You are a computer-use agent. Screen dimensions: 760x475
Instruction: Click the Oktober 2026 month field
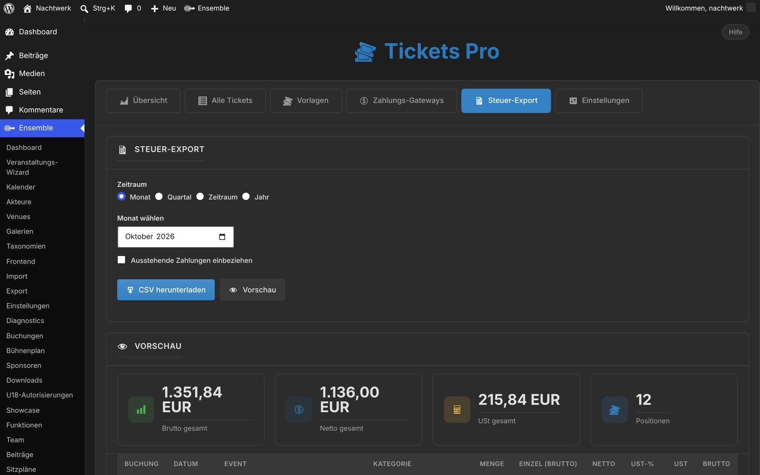click(x=175, y=237)
